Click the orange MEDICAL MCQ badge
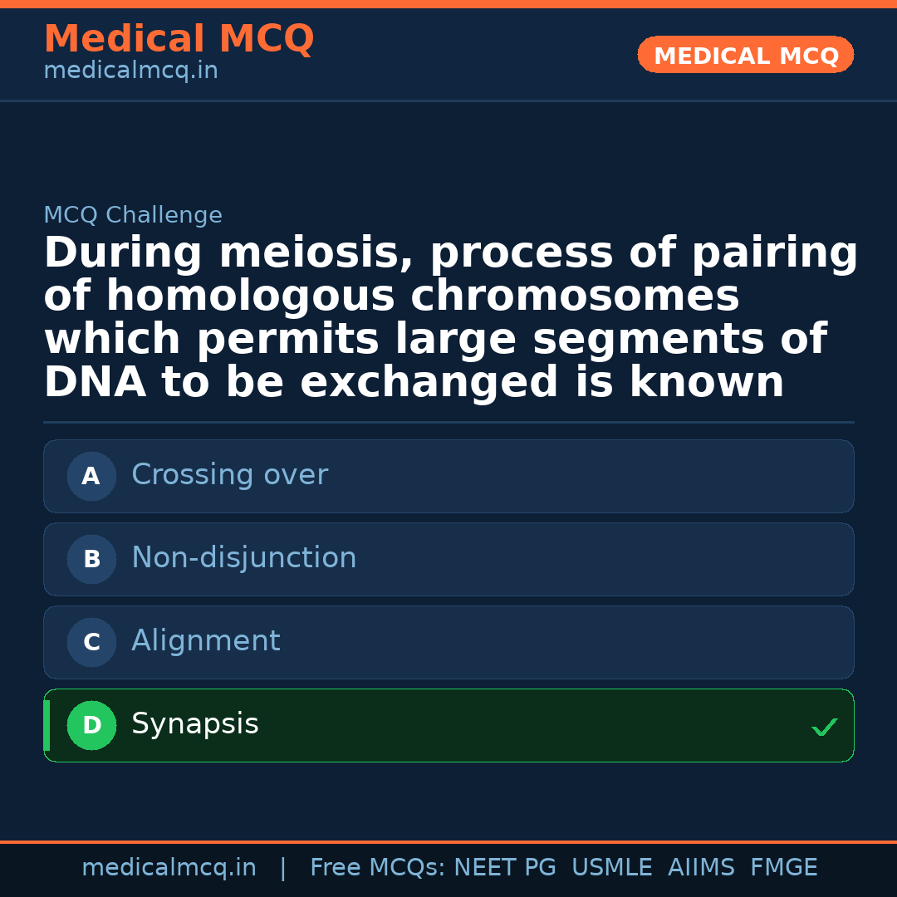 click(745, 56)
